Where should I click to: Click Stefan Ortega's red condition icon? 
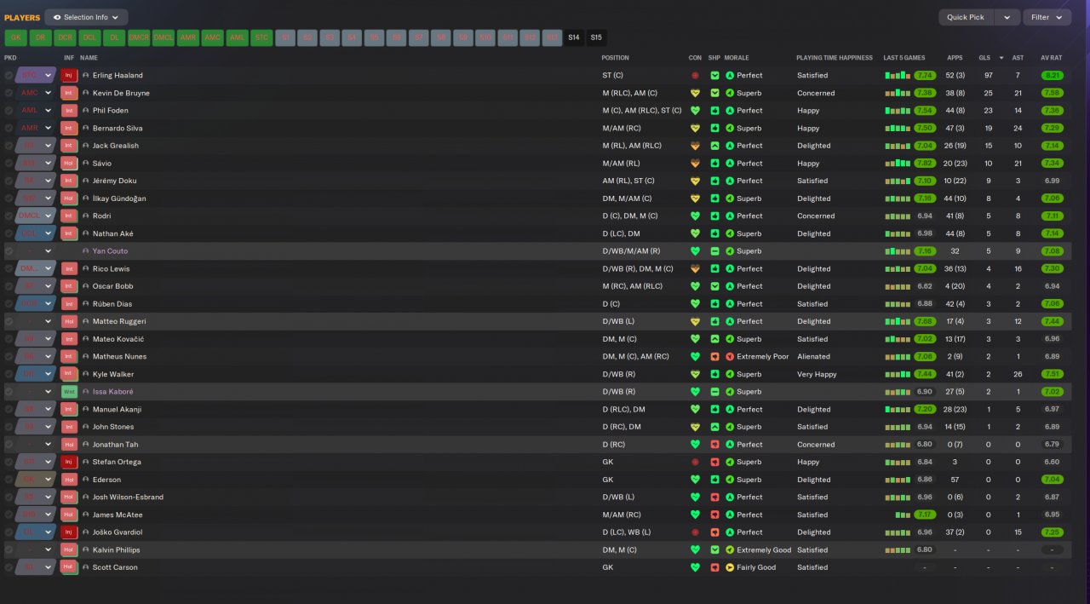point(695,462)
